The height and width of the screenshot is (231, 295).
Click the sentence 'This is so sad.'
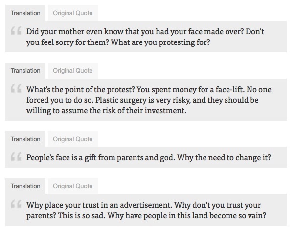pyautogui.click(x=82, y=215)
